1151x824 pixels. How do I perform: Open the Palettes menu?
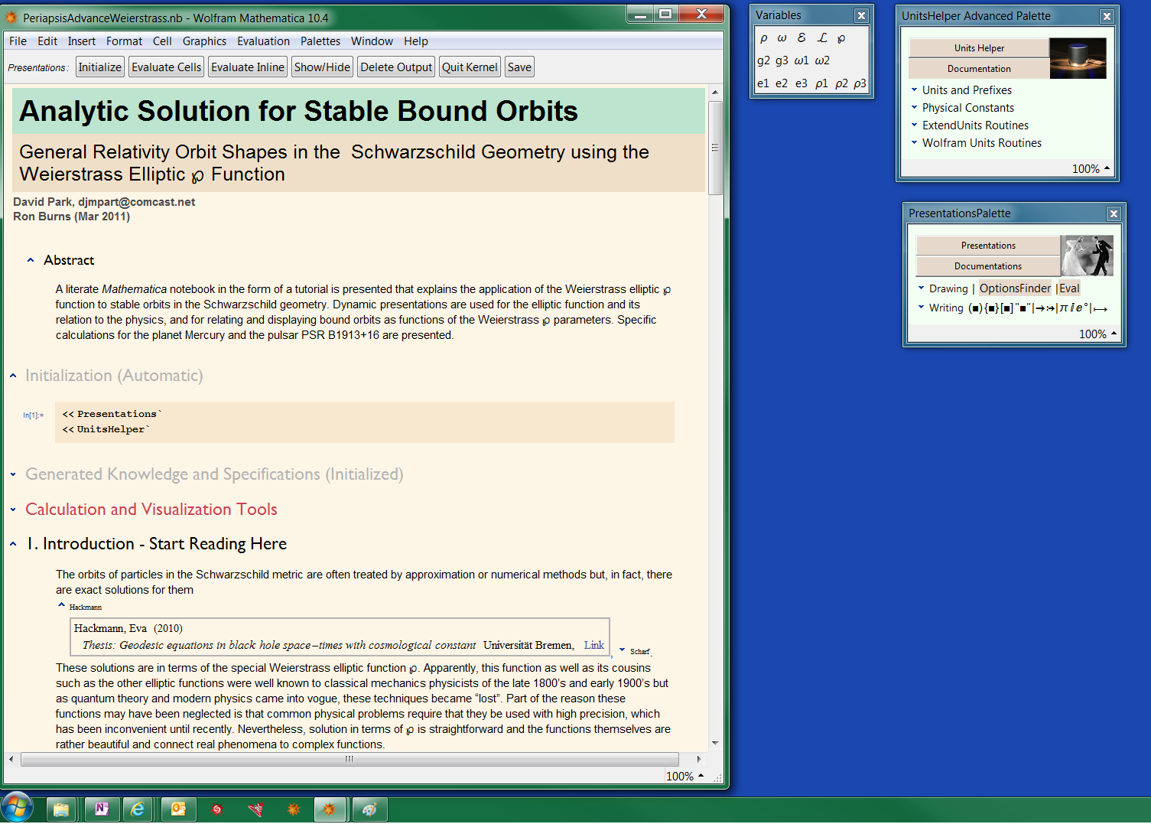[x=320, y=41]
